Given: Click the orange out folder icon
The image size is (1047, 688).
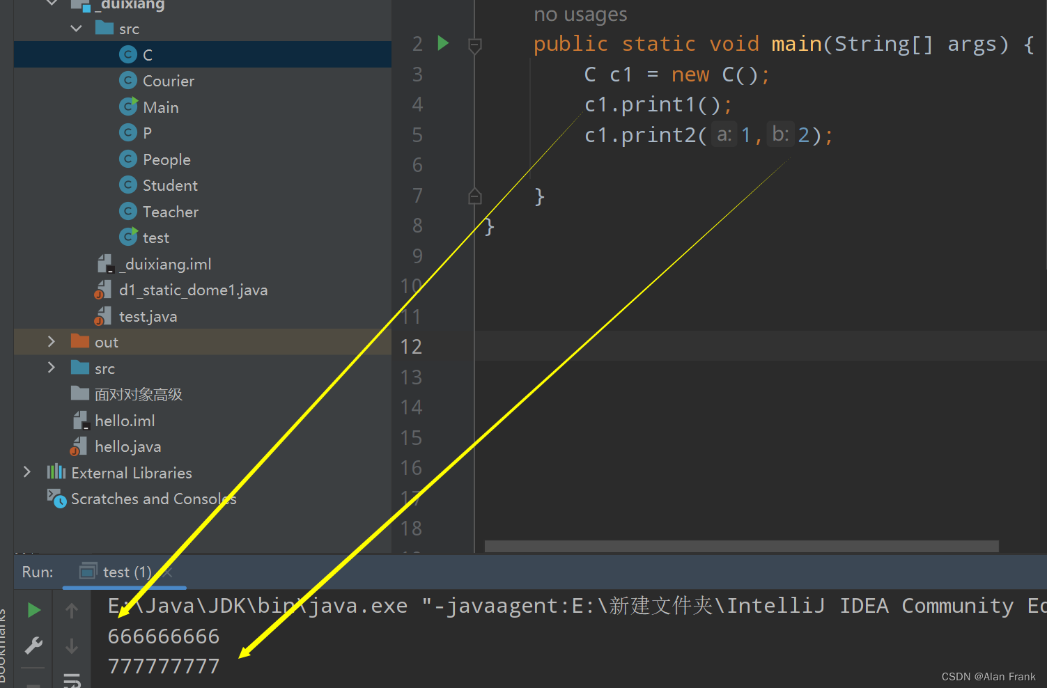Looking at the screenshot, I should coord(80,341).
